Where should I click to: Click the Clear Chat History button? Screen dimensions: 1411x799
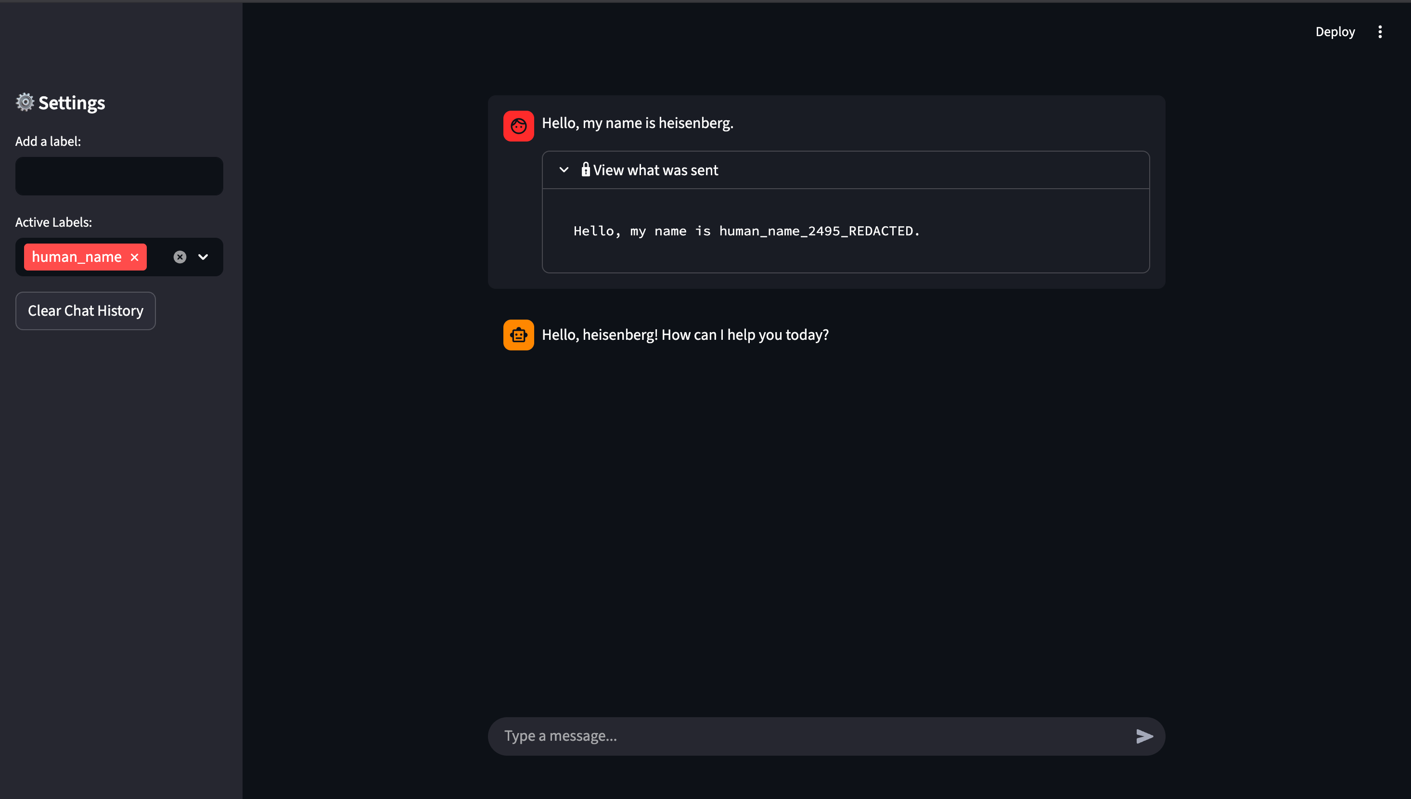(x=85, y=310)
